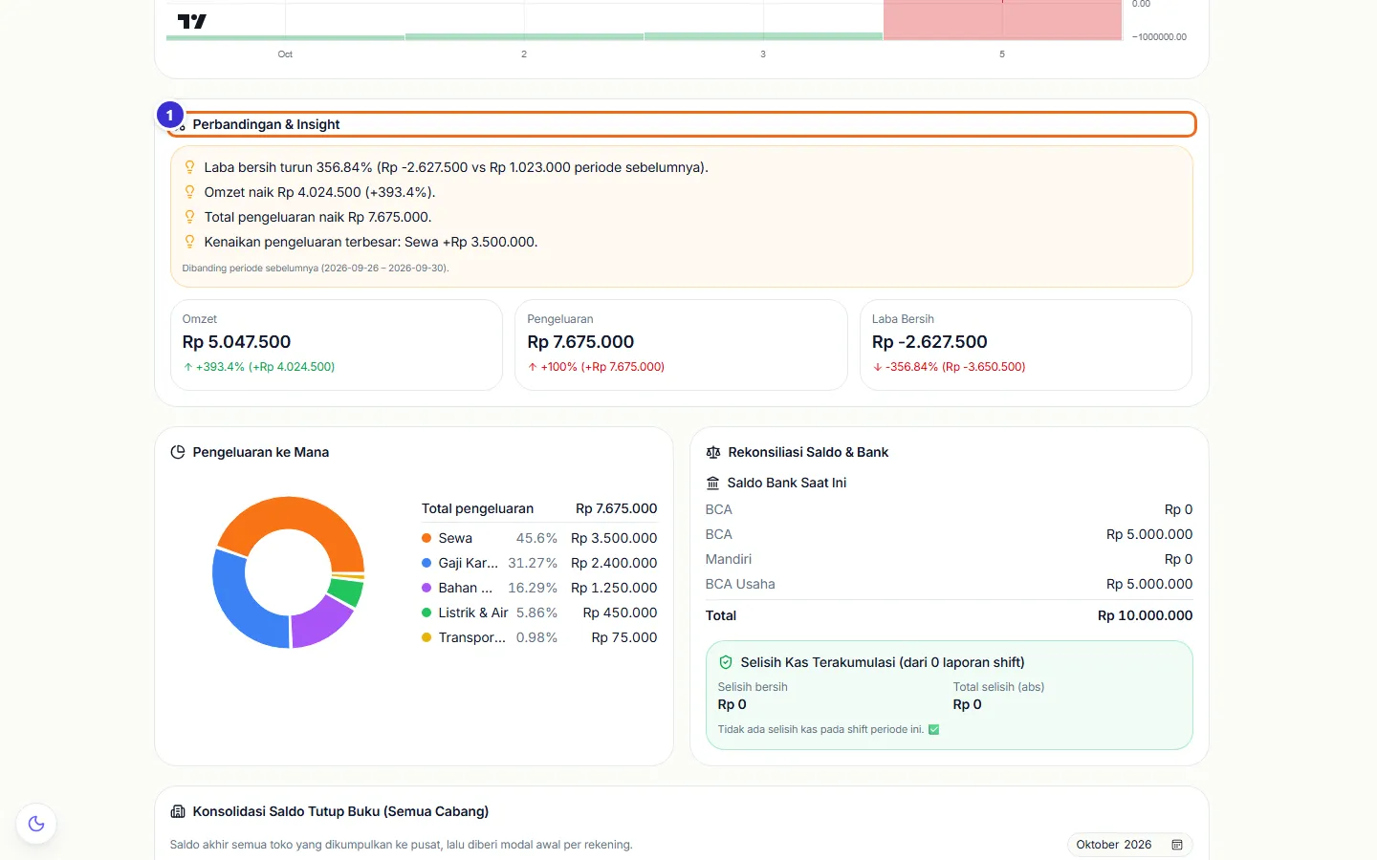The height and width of the screenshot is (860, 1377).
Task: Click the green Listrik & Air legend dot
Action: click(426, 613)
